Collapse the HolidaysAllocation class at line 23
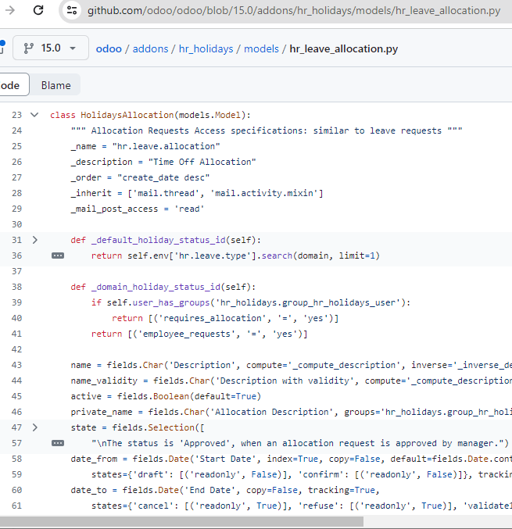Image resolution: width=512 pixels, height=529 pixels. point(34,115)
